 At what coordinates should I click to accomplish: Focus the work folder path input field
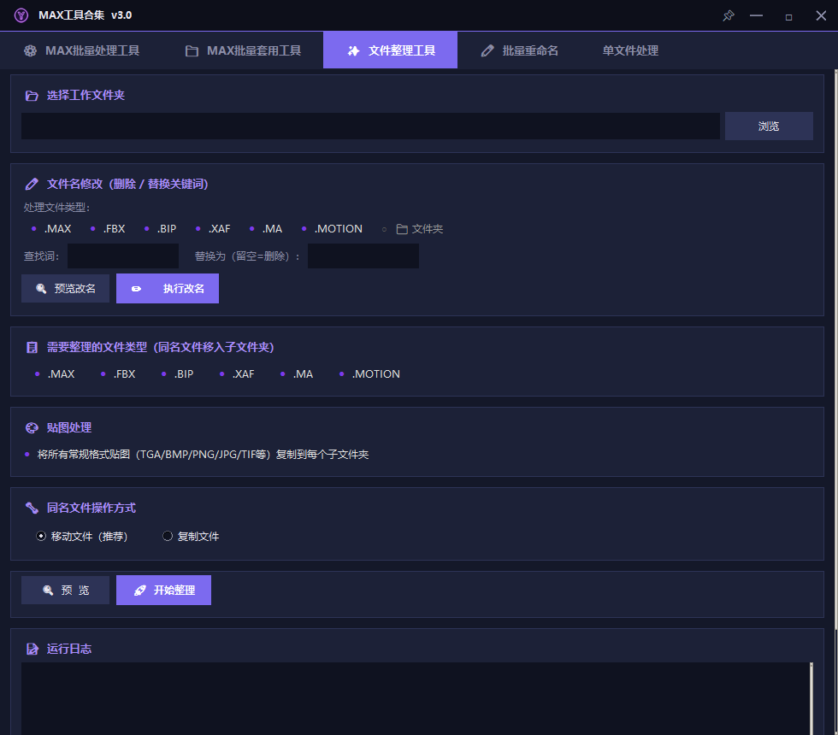pyautogui.click(x=370, y=126)
